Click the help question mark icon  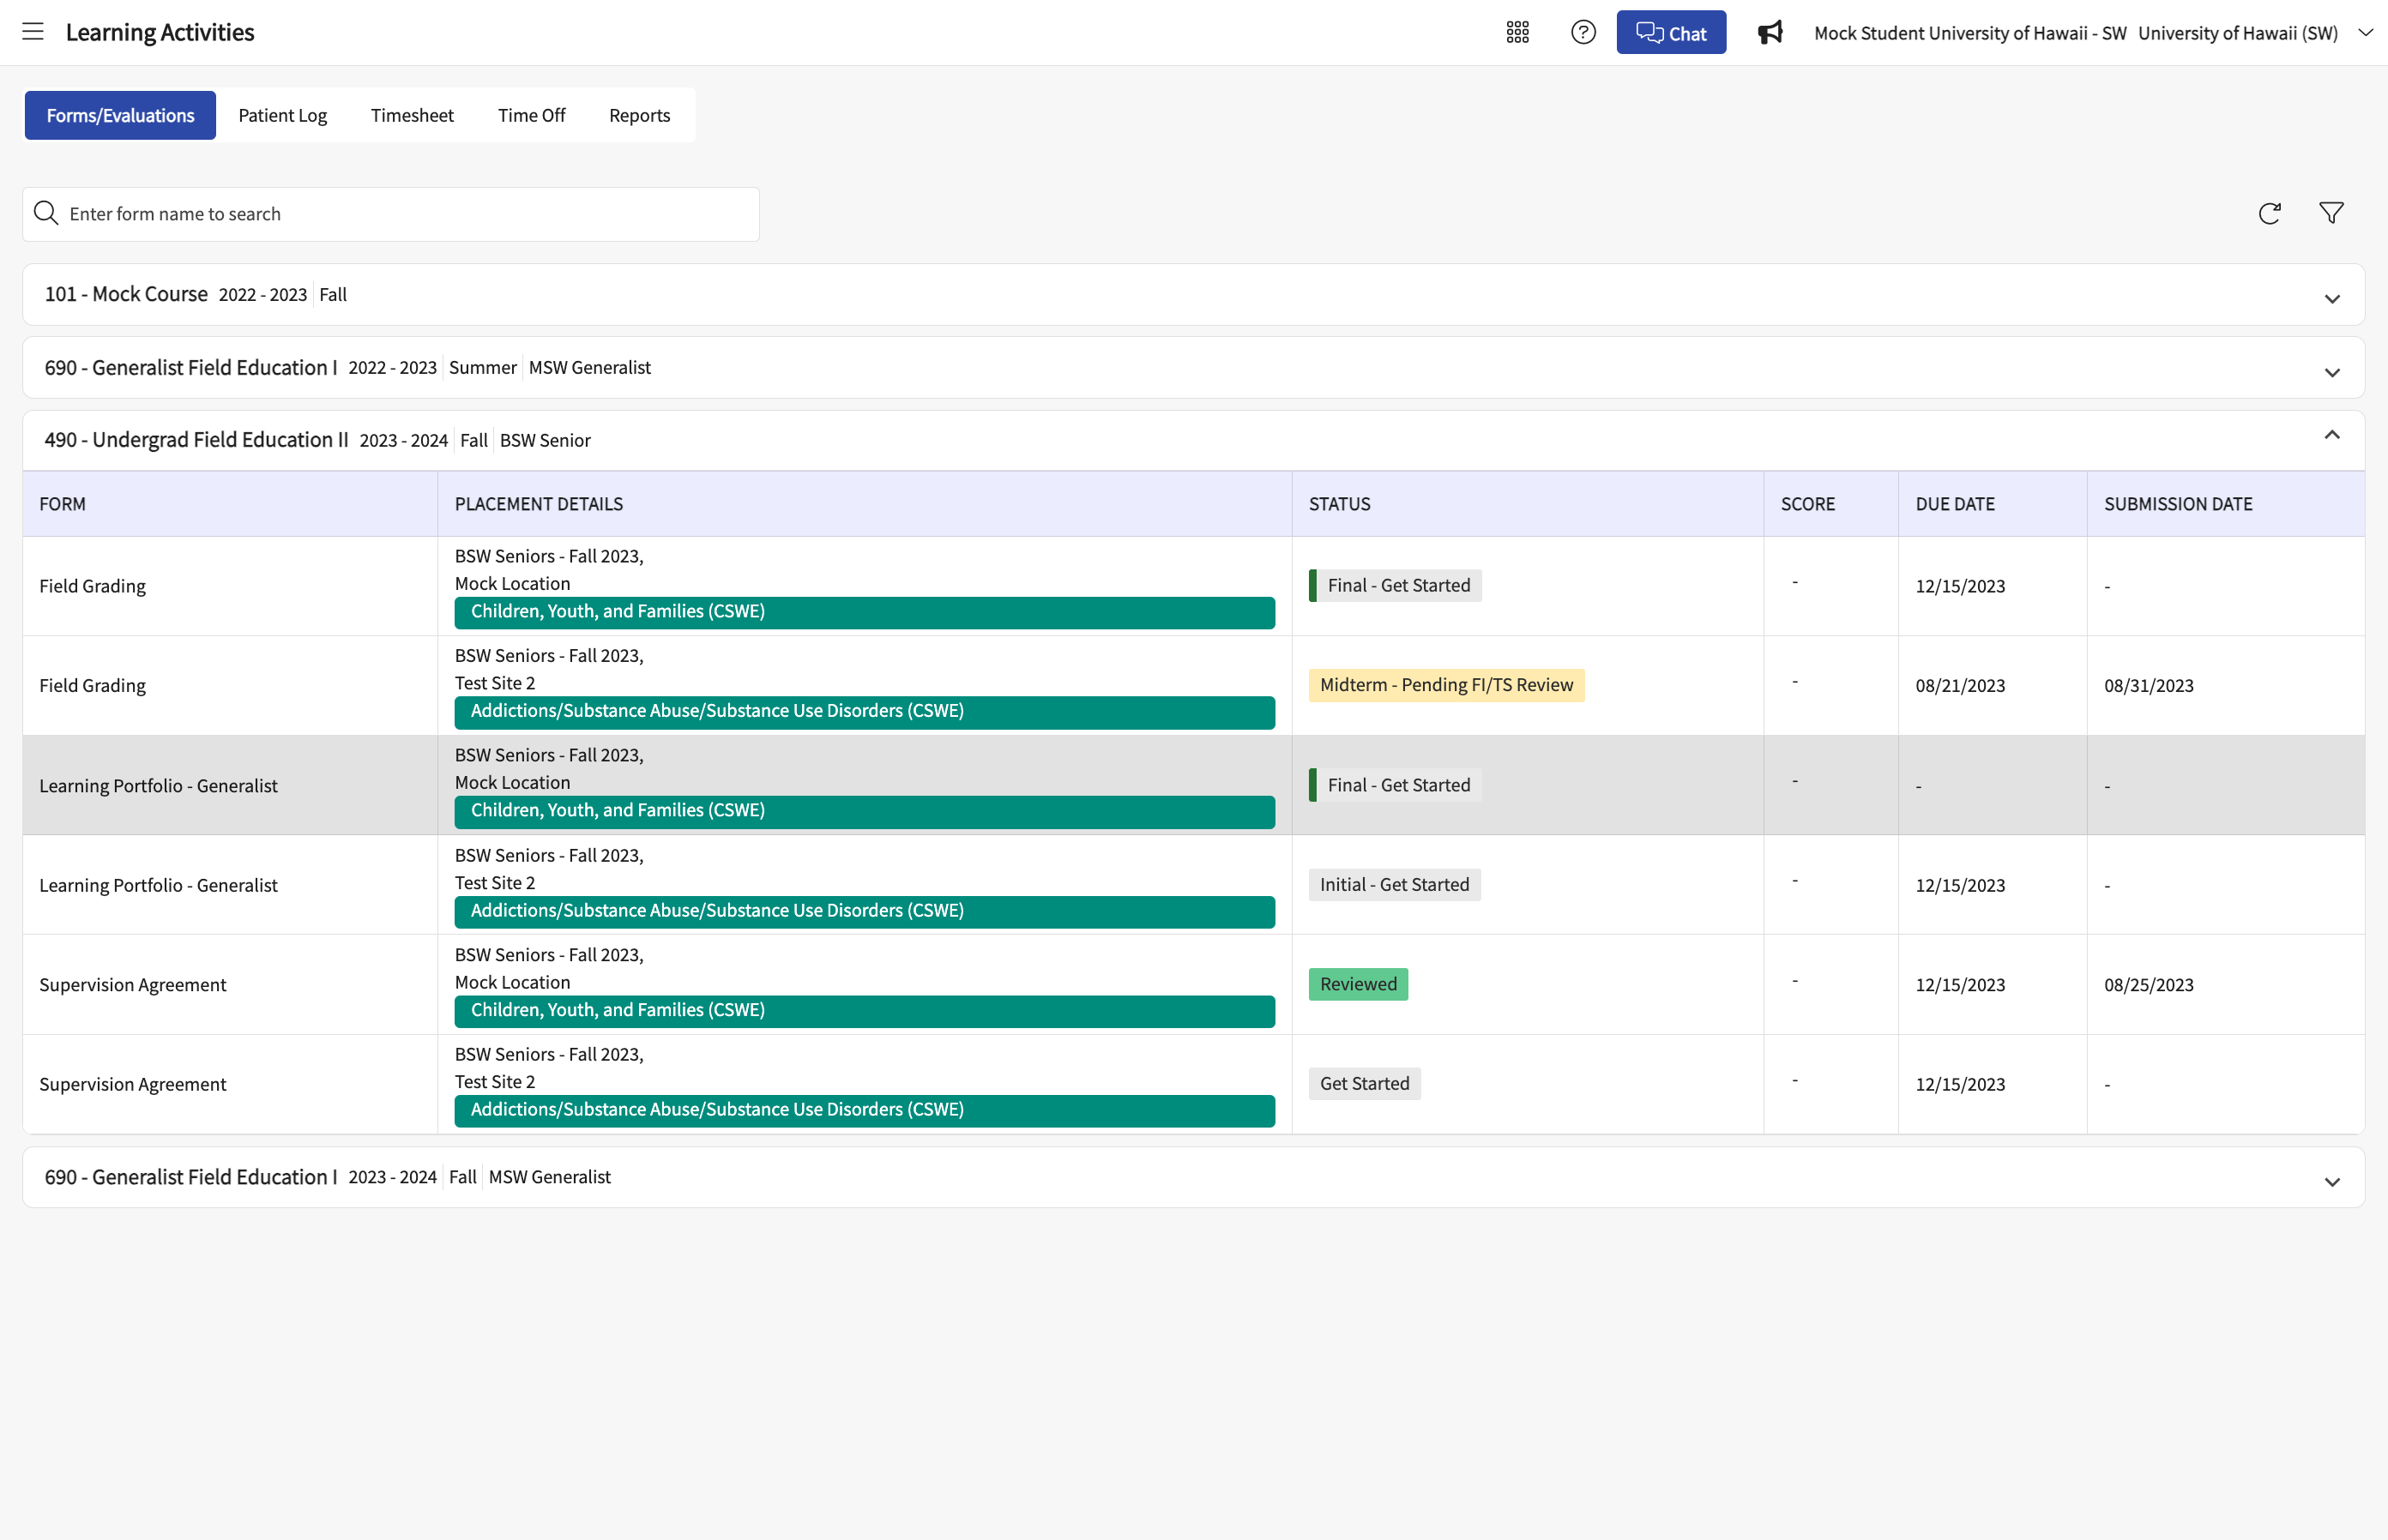click(x=1583, y=33)
